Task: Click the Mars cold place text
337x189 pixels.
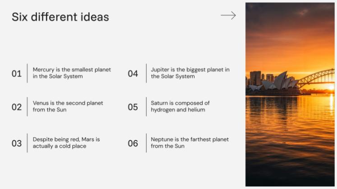Action: 66,143
